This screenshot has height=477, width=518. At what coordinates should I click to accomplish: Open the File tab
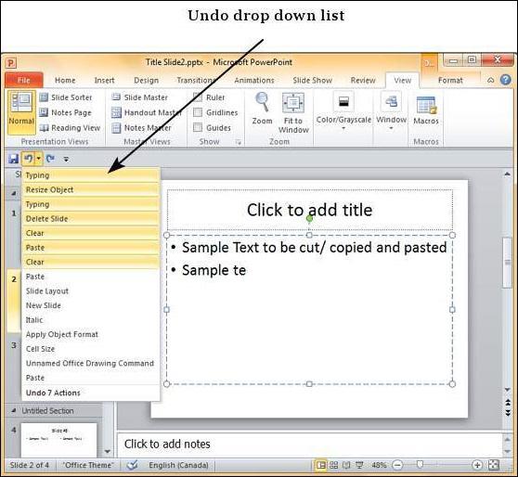click(x=24, y=80)
